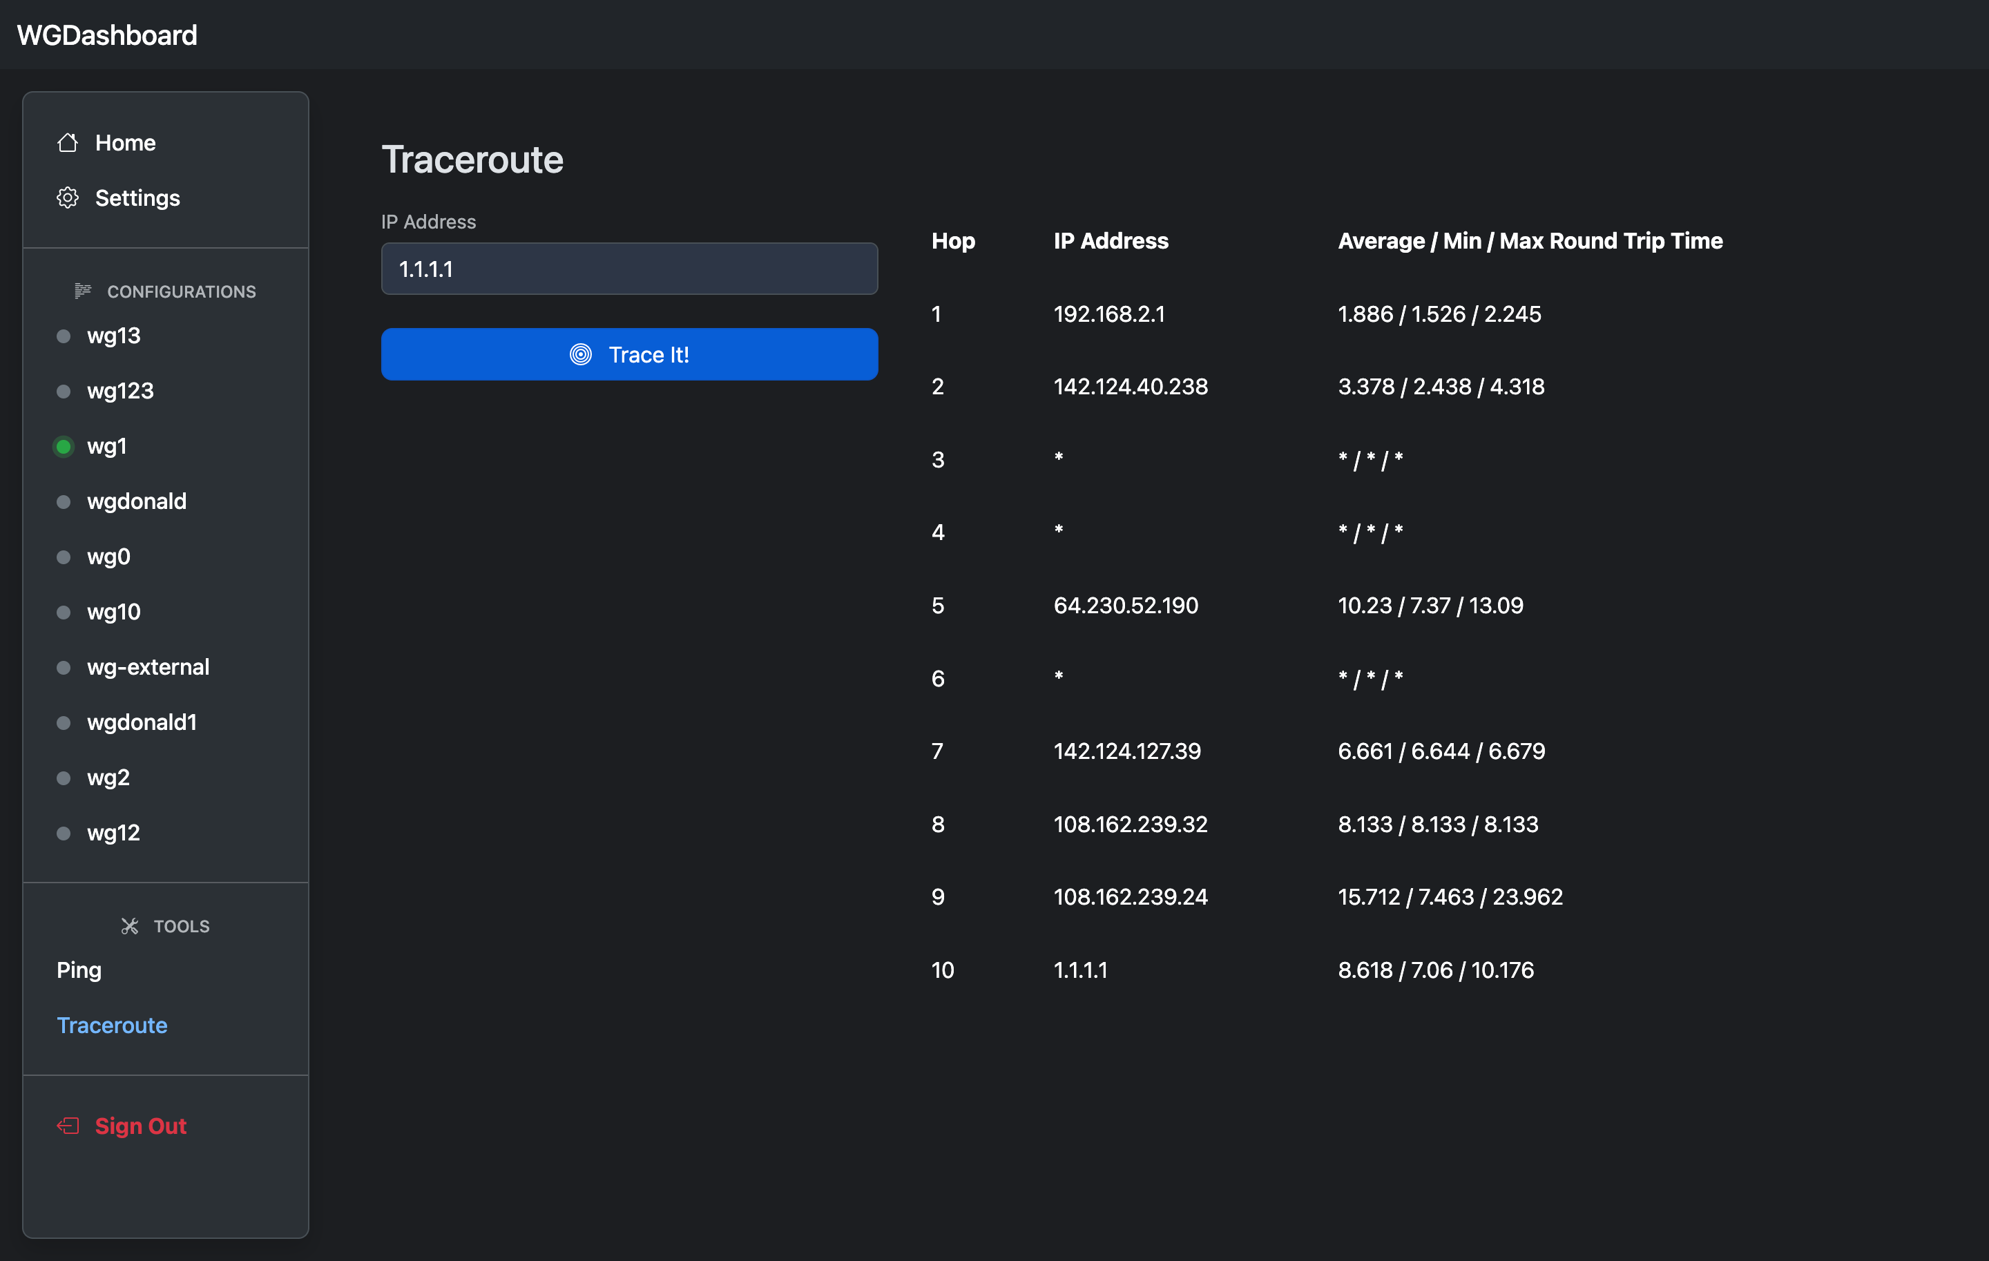The height and width of the screenshot is (1261, 1989).
Task: Select hop 1 IP 192.168.2.1
Action: (x=1109, y=314)
